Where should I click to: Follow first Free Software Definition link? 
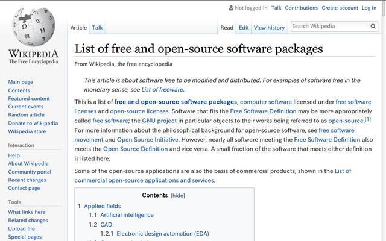click(x=263, y=111)
